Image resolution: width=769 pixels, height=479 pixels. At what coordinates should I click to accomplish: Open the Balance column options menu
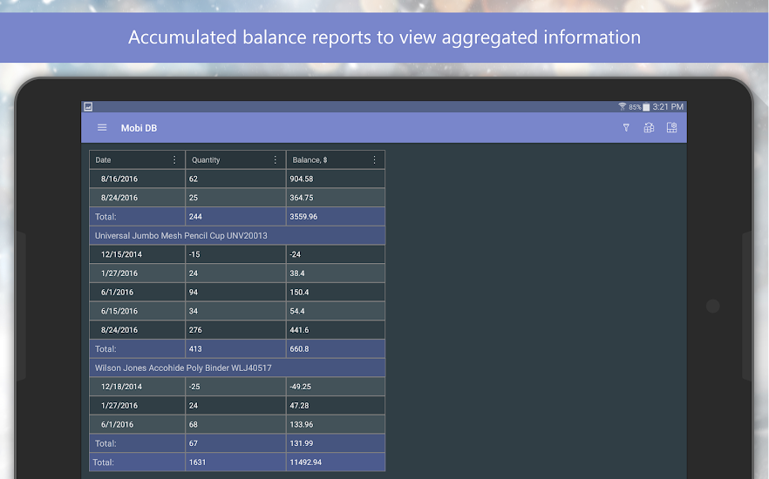(375, 160)
